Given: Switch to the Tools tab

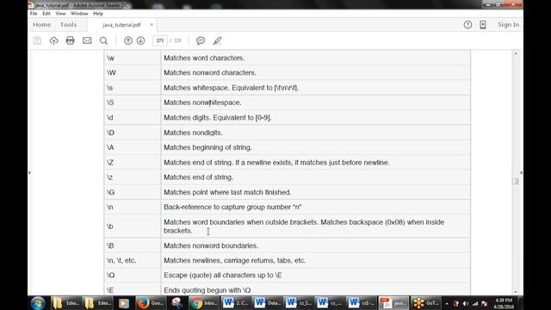Looking at the screenshot, I should (x=68, y=25).
